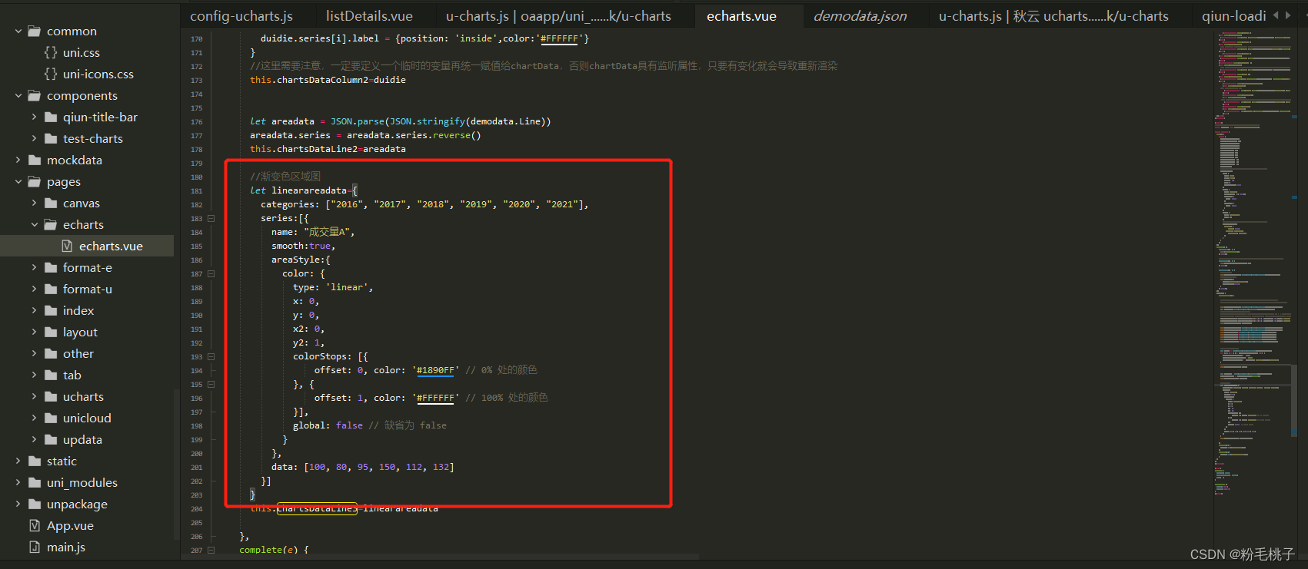1308x569 pixels.
Task: Switch to u-charts.js oaapp tab
Action: (x=558, y=16)
